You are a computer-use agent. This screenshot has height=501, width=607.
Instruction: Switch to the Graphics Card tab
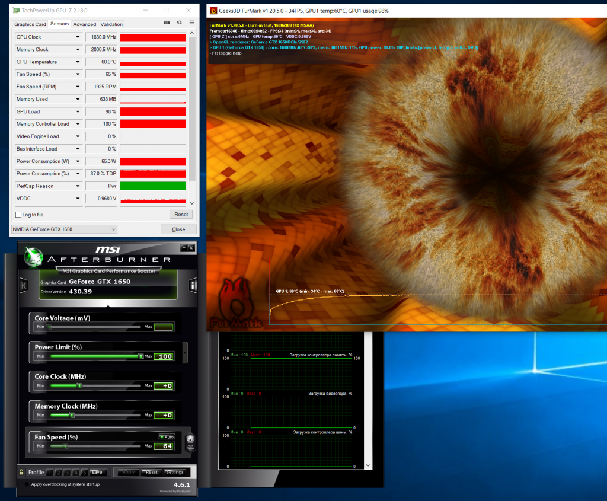pyautogui.click(x=30, y=24)
